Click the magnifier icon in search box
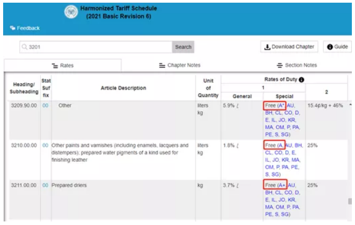The image size is (355, 225). click(x=25, y=47)
